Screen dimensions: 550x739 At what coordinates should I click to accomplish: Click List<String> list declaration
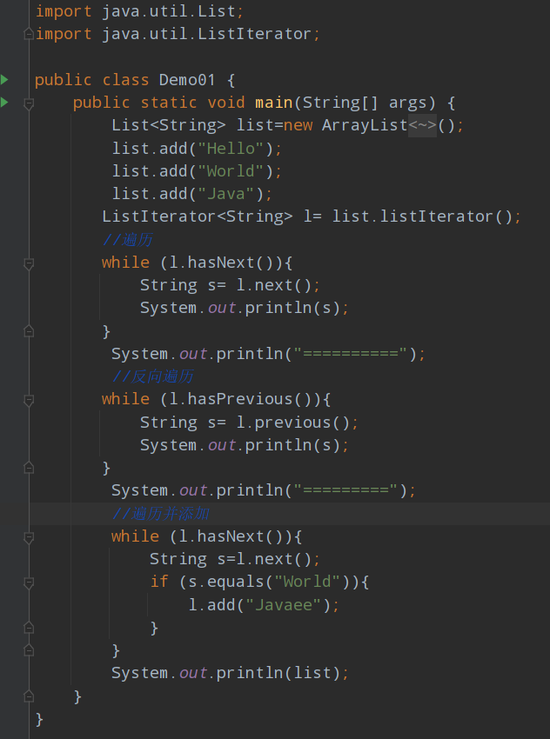(x=192, y=125)
